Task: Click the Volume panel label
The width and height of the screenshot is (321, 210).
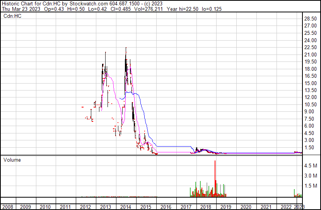Action: coord(12,160)
